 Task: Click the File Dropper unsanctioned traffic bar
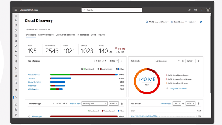tap(84, 116)
